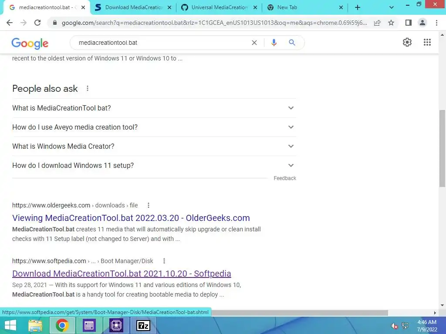The height and width of the screenshot is (334, 446).
Task: Click the horizontal scrollbar thumb
Action: pyautogui.click(x=300, y=313)
